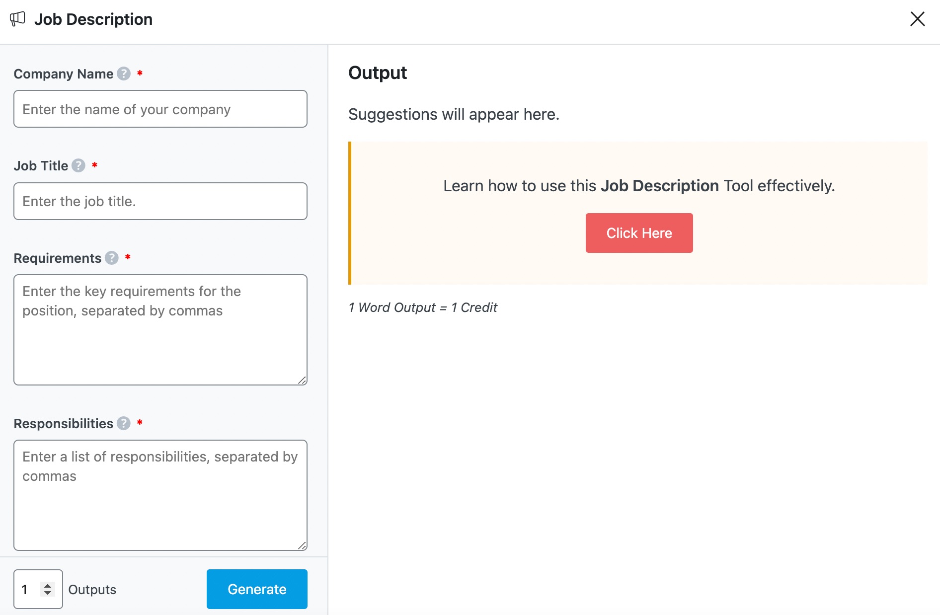Click the Requirements label
This screenshot has width=940, height=615.
click(58, 258)
